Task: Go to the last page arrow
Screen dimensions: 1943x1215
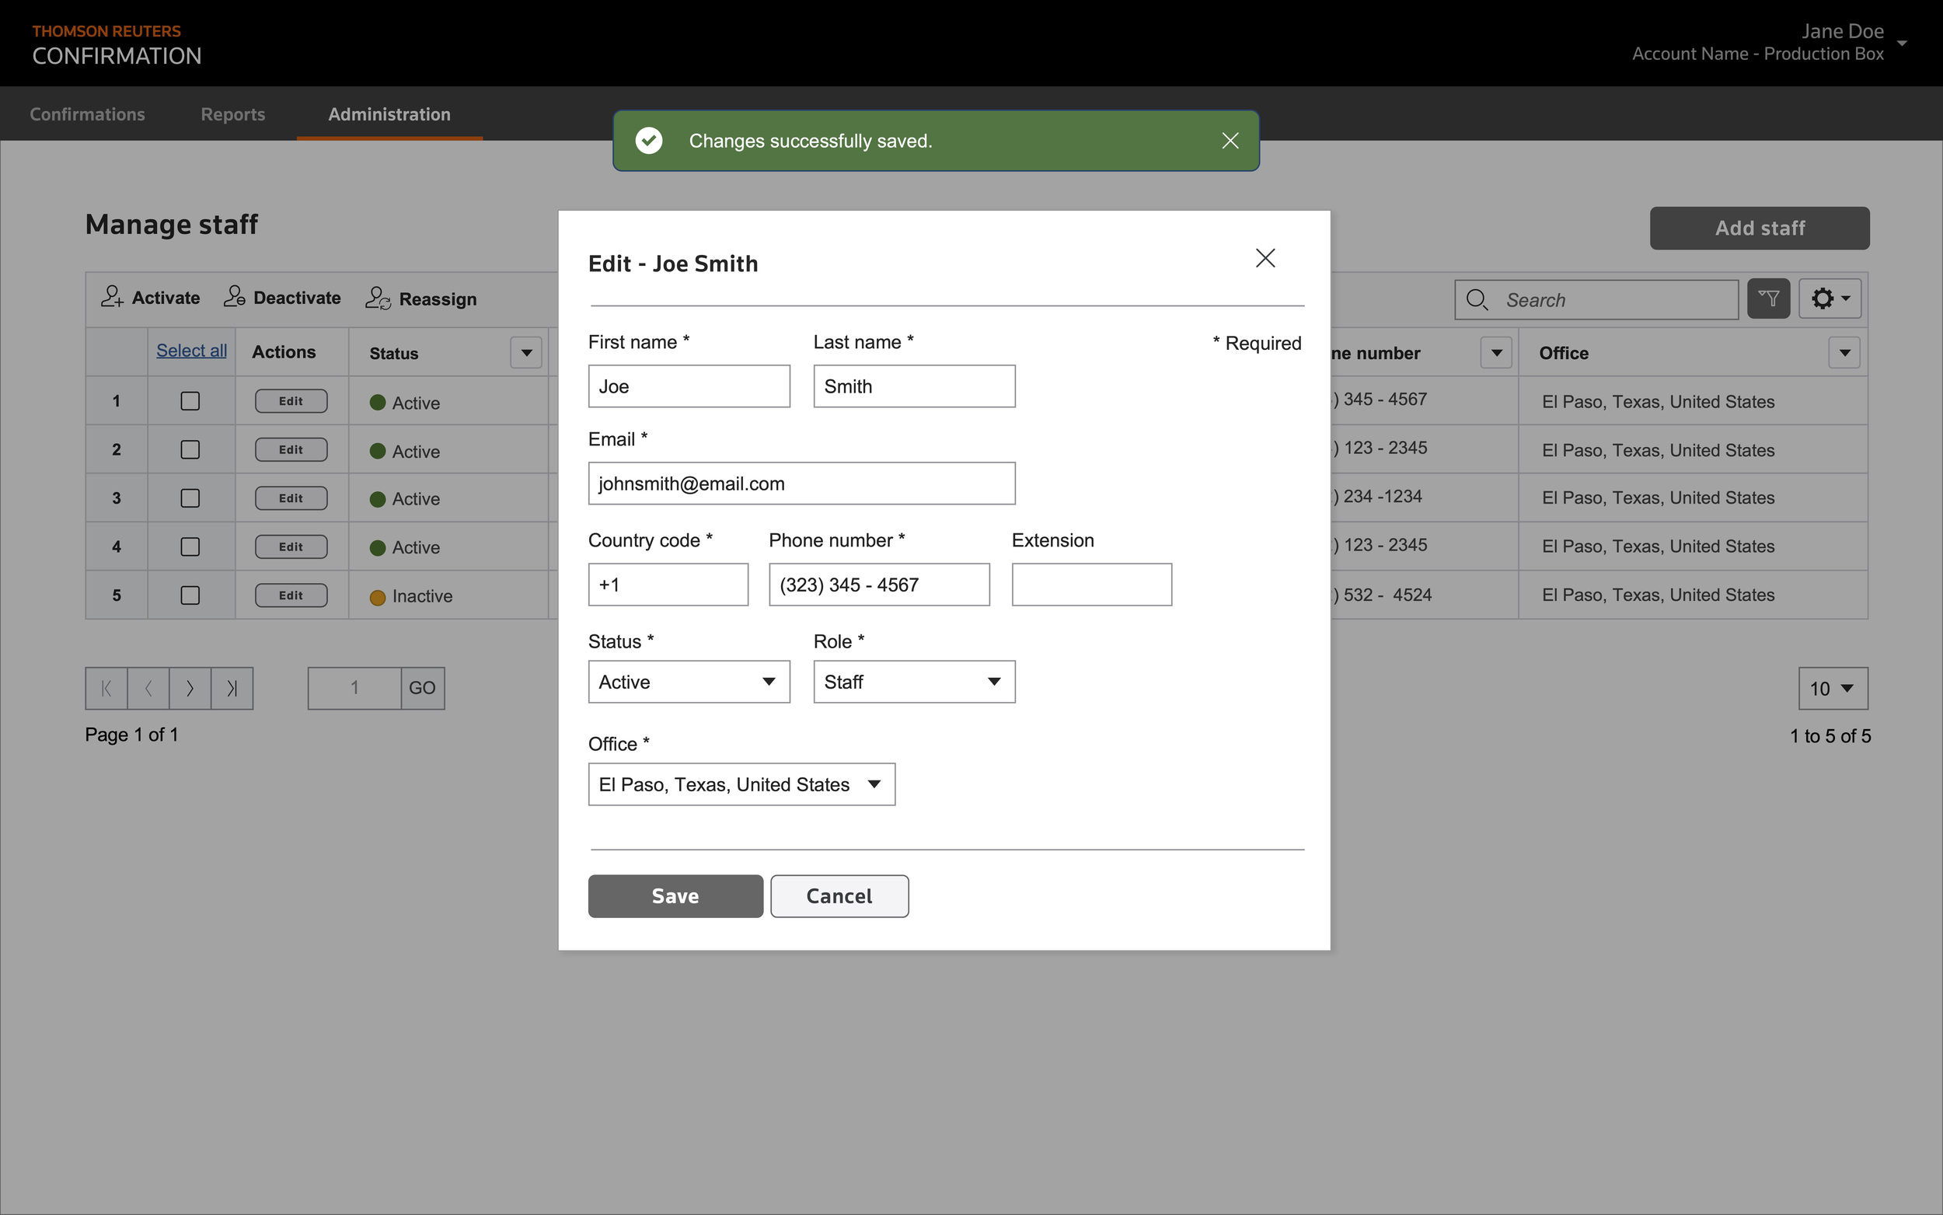Action: tap(232, 689)
